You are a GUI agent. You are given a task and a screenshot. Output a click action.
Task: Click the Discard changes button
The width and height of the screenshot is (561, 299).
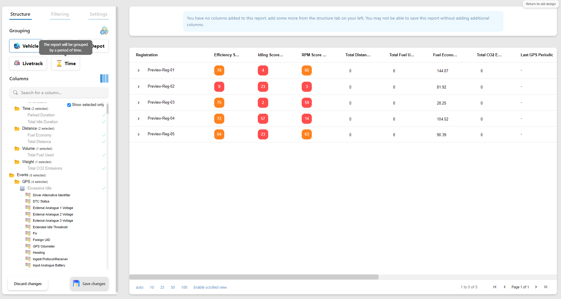click(28, 283)
